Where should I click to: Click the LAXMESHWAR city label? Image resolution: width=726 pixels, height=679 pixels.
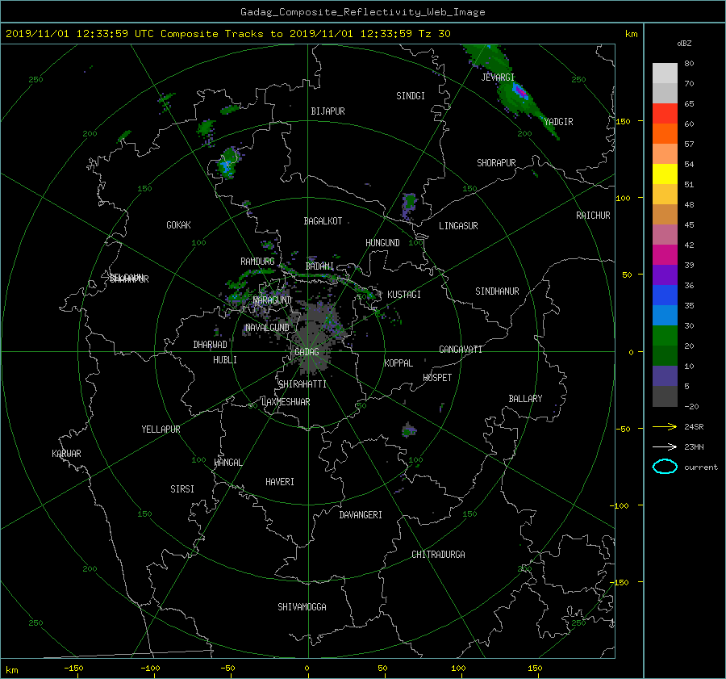286,402
